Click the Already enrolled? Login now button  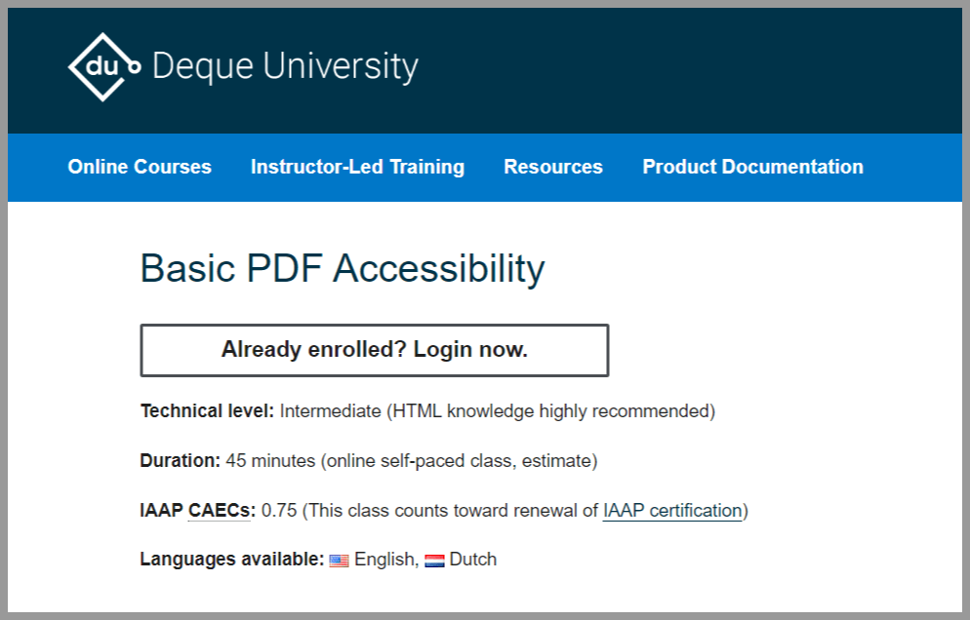tap(375, 350)
